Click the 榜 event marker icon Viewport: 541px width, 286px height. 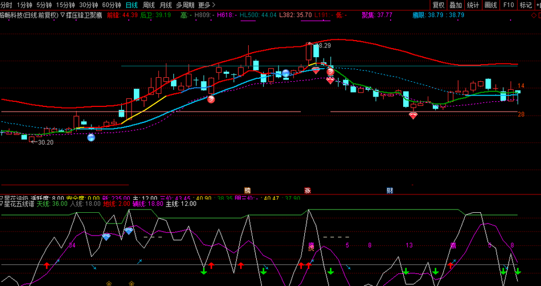tap(248, 190)
